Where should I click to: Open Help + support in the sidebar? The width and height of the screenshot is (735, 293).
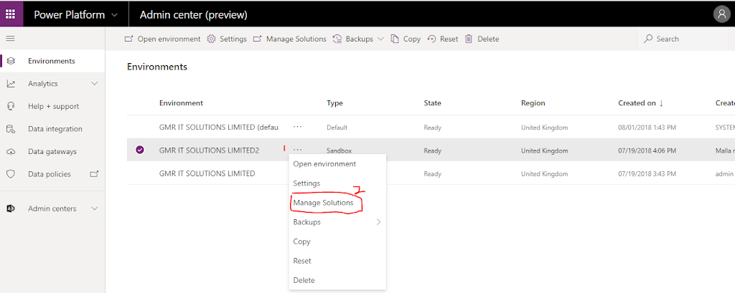[53, 106]
